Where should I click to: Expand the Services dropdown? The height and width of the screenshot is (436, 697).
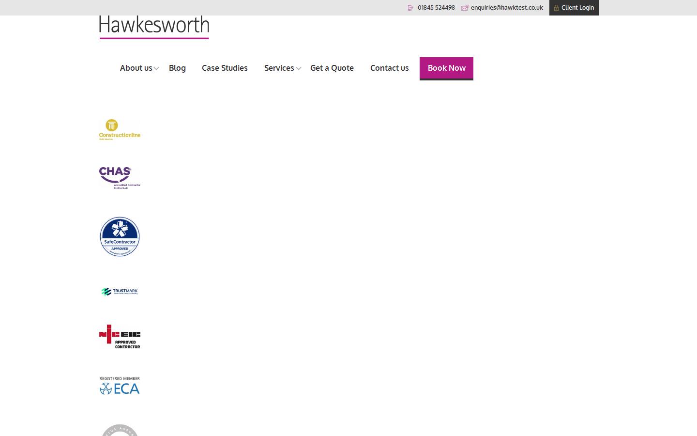[x=279, y=68]
